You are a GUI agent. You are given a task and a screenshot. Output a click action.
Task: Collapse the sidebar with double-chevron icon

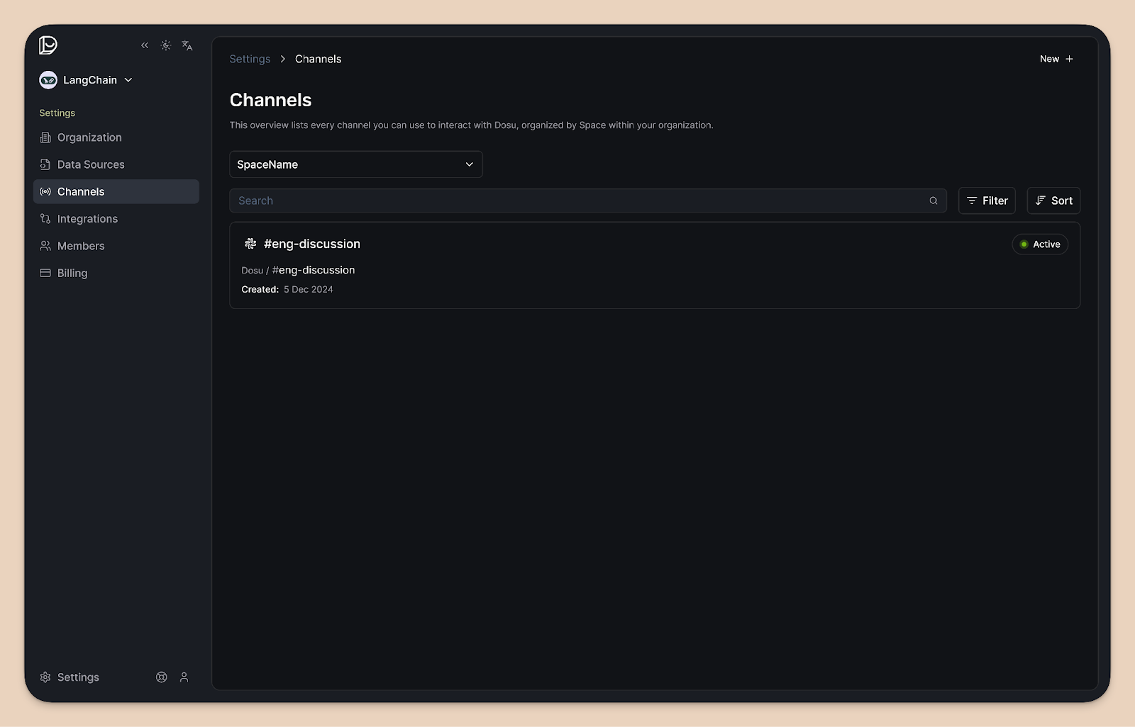point(145,45)
